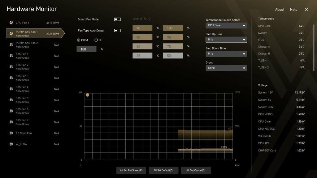Click the W_FLOW fan icon
Screen dimensions: 317x178
coord(11,144)
